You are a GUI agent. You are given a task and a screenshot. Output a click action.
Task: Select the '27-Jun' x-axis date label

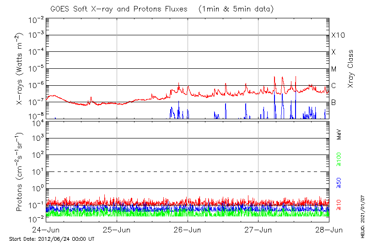258,230
